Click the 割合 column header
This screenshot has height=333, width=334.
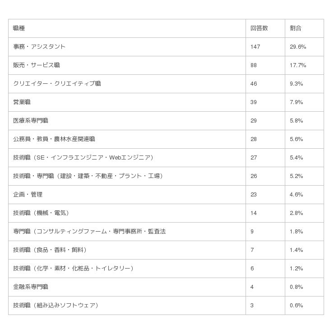(296, 28)
